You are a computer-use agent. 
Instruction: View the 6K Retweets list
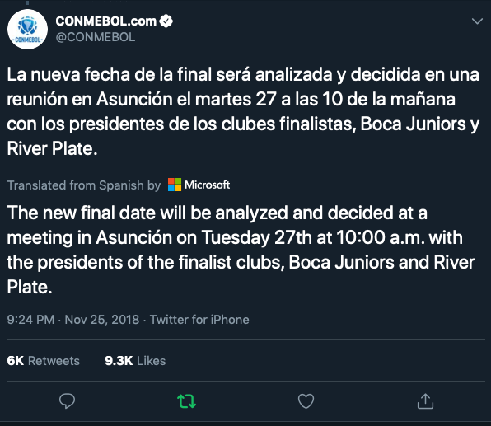click(x=43, y=361)
